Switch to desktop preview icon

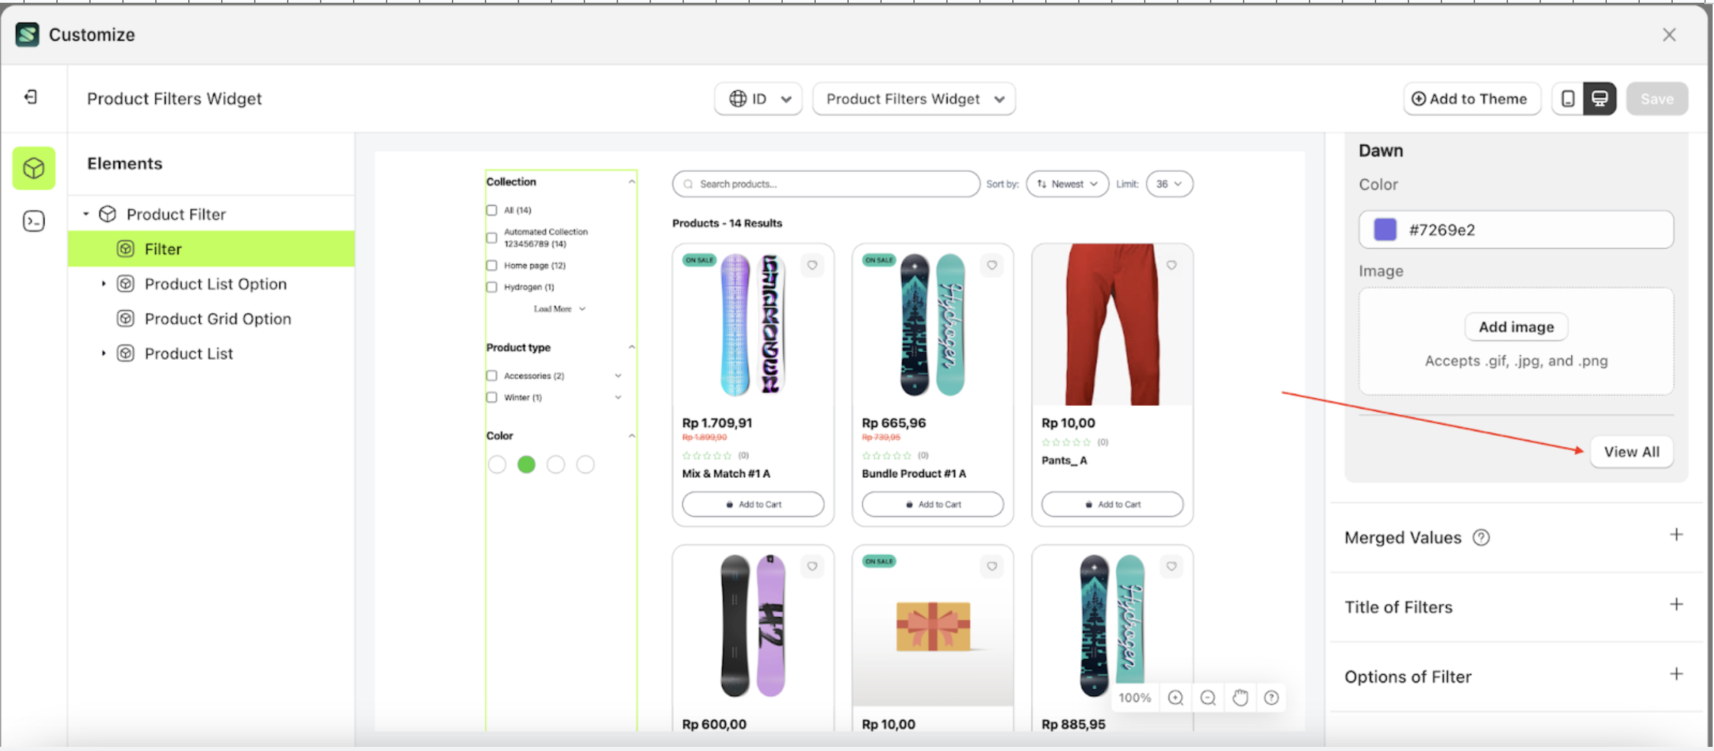pos(1600,99)
